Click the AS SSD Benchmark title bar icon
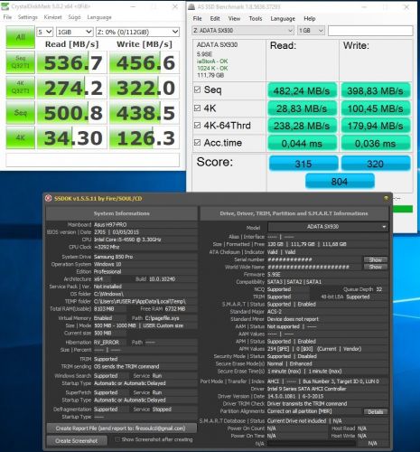The height and width of the screenshot is (452, 420). click(x=191, y=6)
